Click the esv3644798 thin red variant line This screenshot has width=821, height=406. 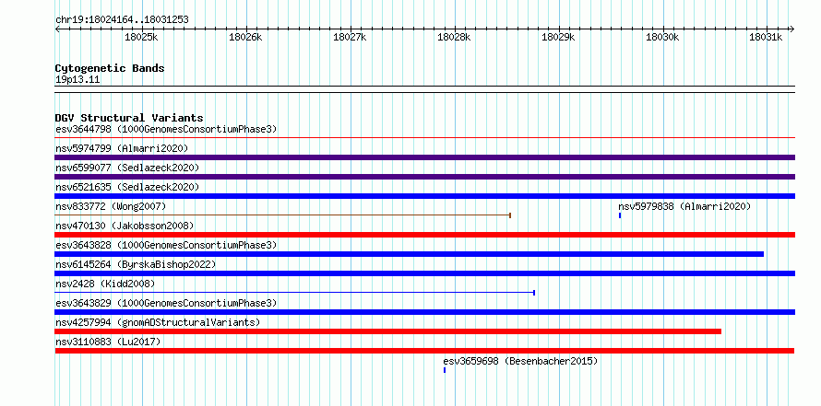click(424, 138)
